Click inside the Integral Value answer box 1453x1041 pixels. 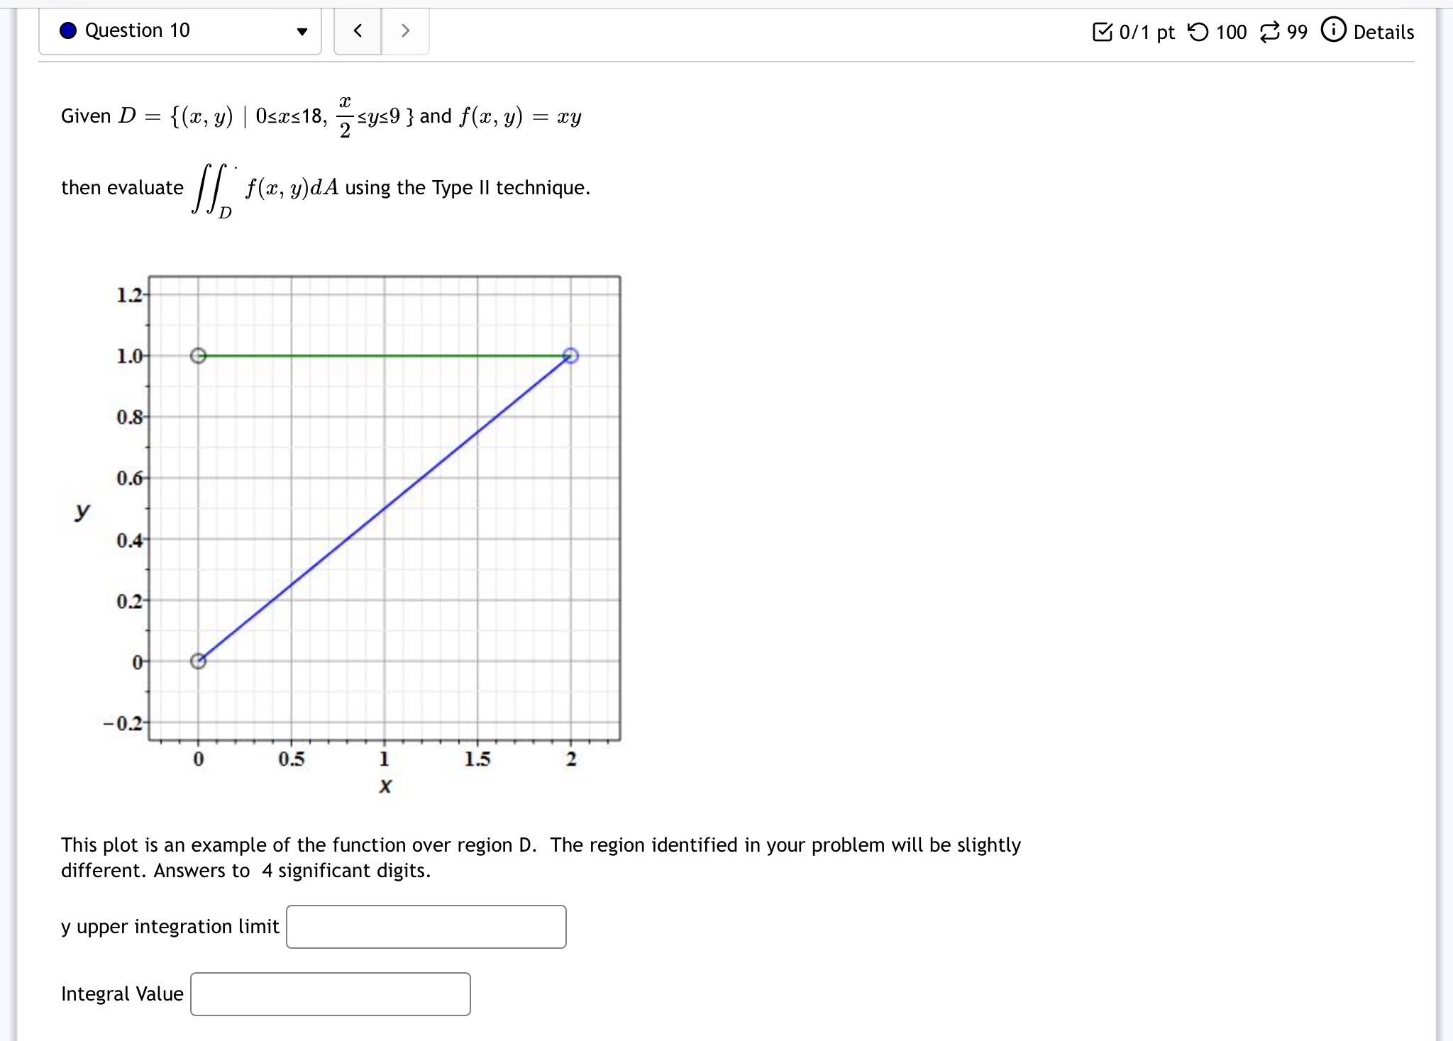(330, 993)
